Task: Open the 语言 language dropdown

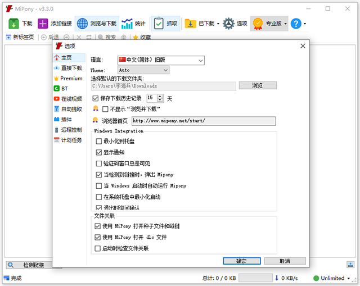Action: (x=161, y=60)
